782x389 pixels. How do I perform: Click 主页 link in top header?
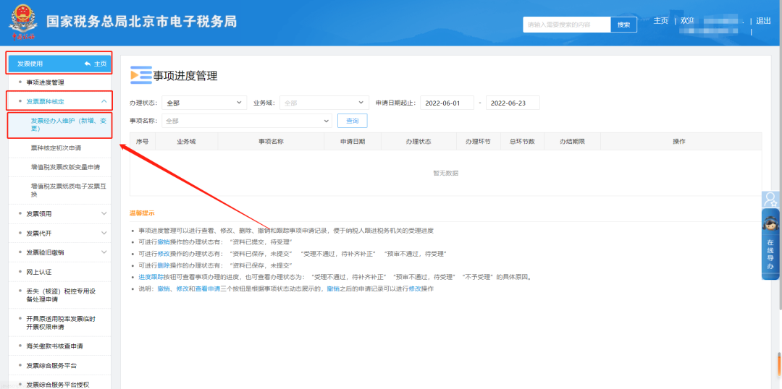[661, 21]
